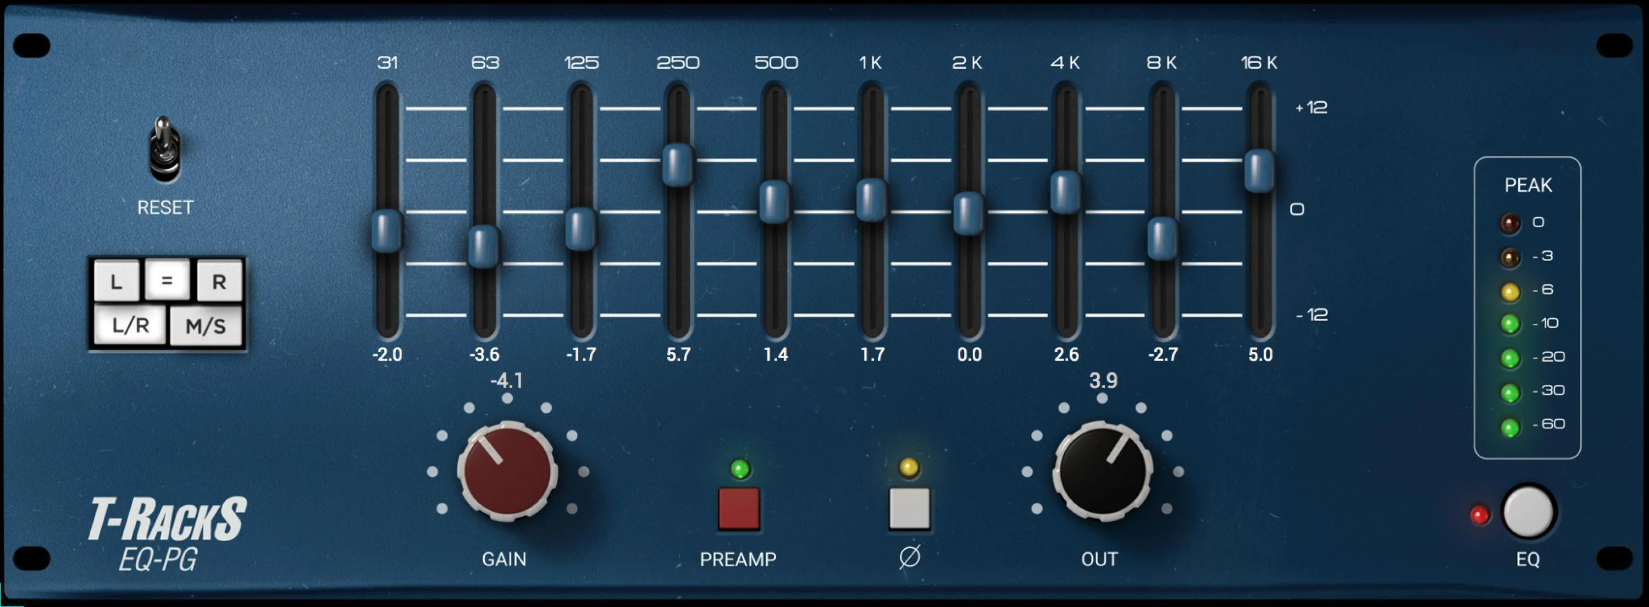Click the T-RackS logo
Screen dimensions: 1649x607
coord(167,518)
